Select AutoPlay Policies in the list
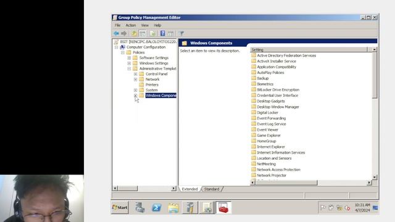This screenshot has width=395, height=222. coord(270,73)
